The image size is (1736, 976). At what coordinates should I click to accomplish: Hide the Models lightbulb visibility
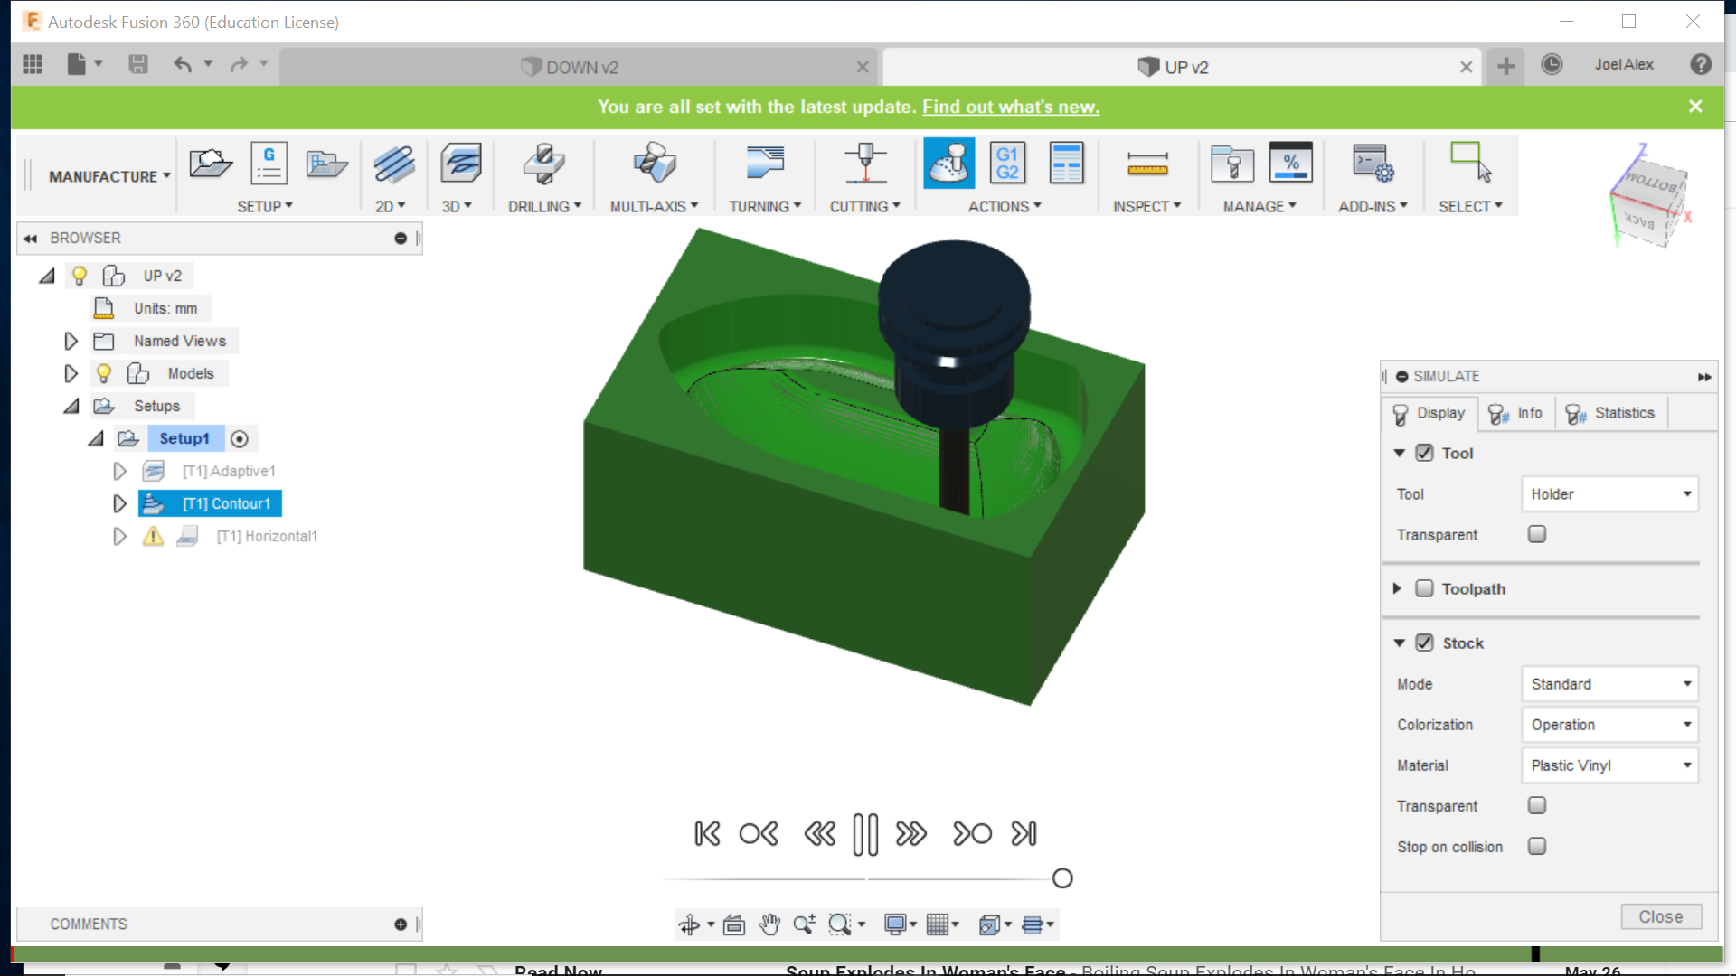coord(104,373)
